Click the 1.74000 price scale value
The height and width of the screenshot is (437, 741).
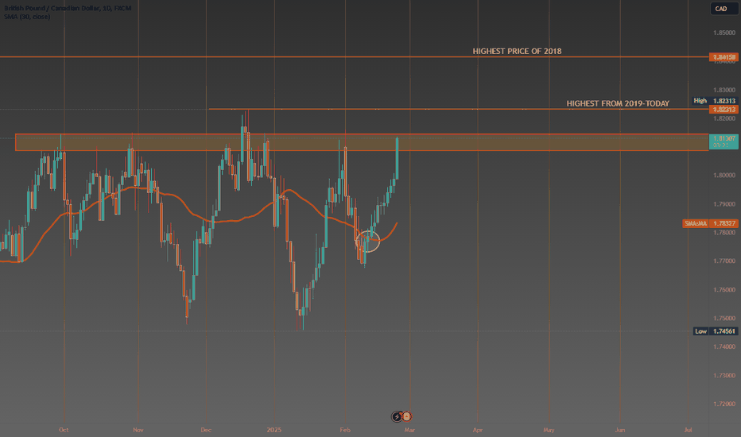[724, 346]
